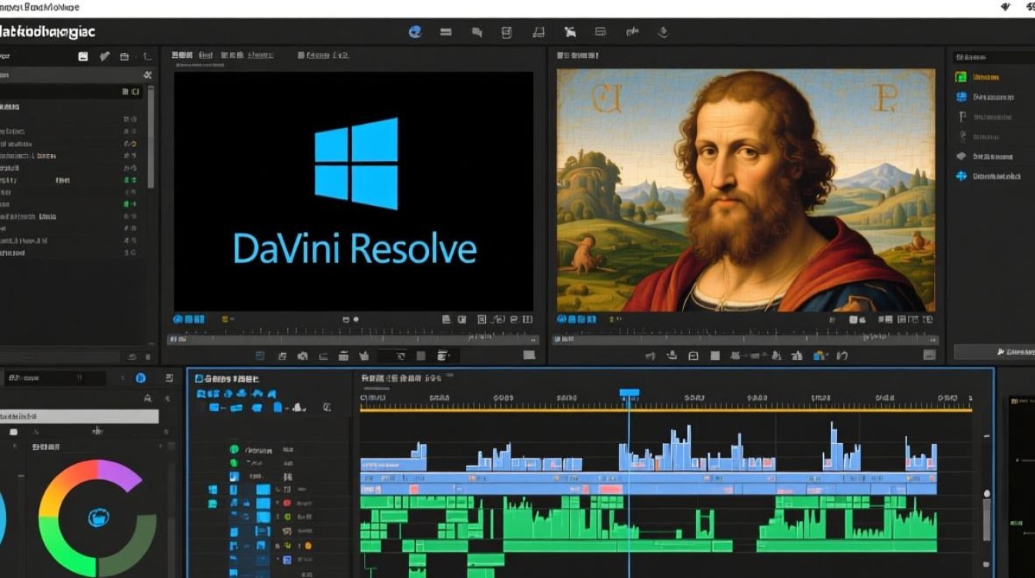
Task: Click the blue icon at color wheel center
Action: point(97,518)
